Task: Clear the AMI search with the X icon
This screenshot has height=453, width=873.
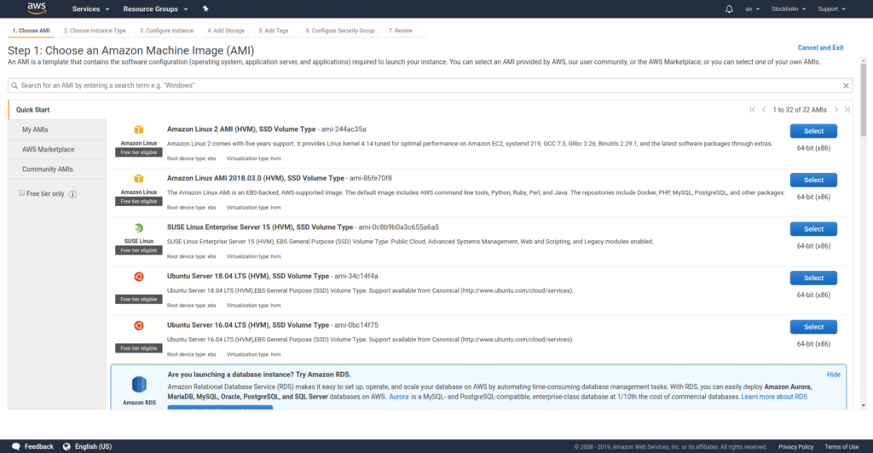Action: [x=846, y=86]
